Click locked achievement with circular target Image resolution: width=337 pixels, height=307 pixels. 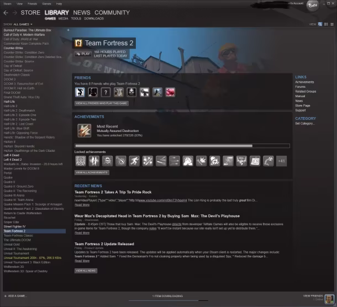121,161
